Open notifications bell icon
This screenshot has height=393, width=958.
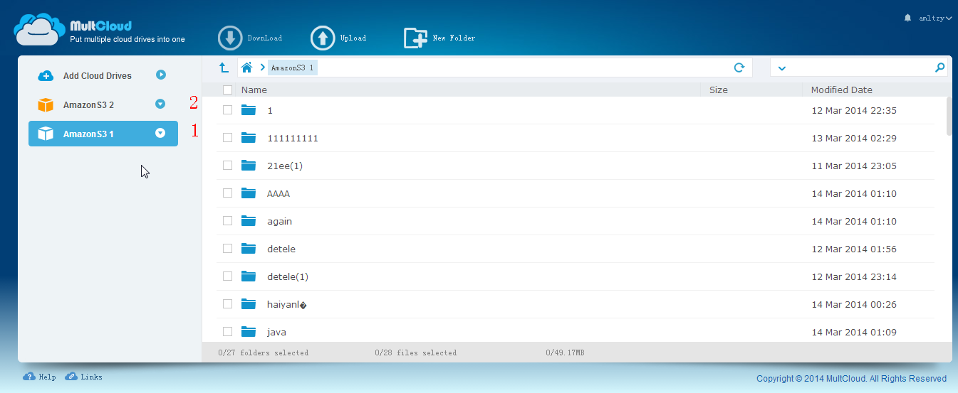(907, 18)
